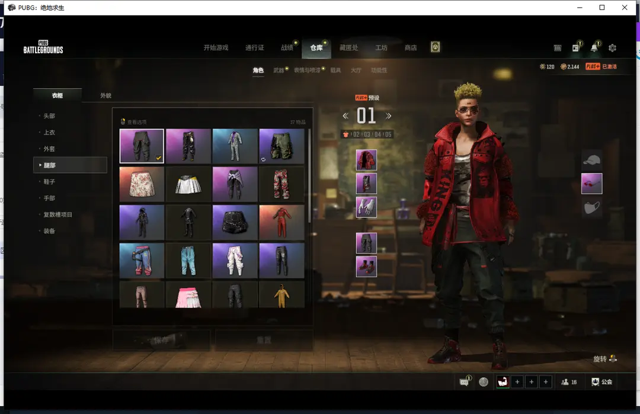
Task: Click the 37 物品 item count
Action: [297, 122]
